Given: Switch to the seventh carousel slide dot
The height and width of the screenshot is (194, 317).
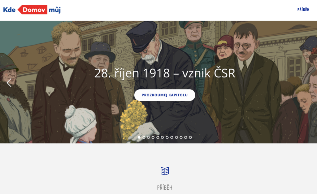Looking at the screenshot, I should pos(167,137).
